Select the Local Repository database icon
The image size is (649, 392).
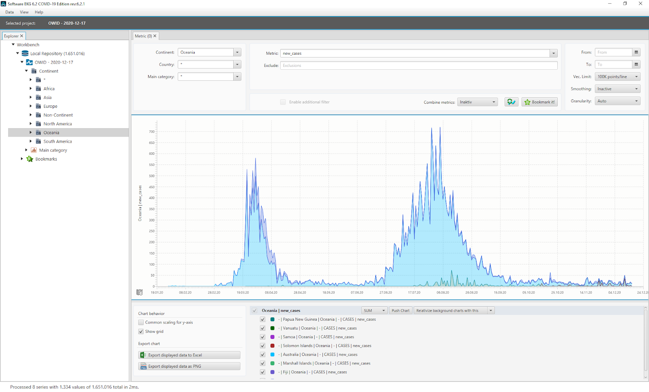[25, 54]
